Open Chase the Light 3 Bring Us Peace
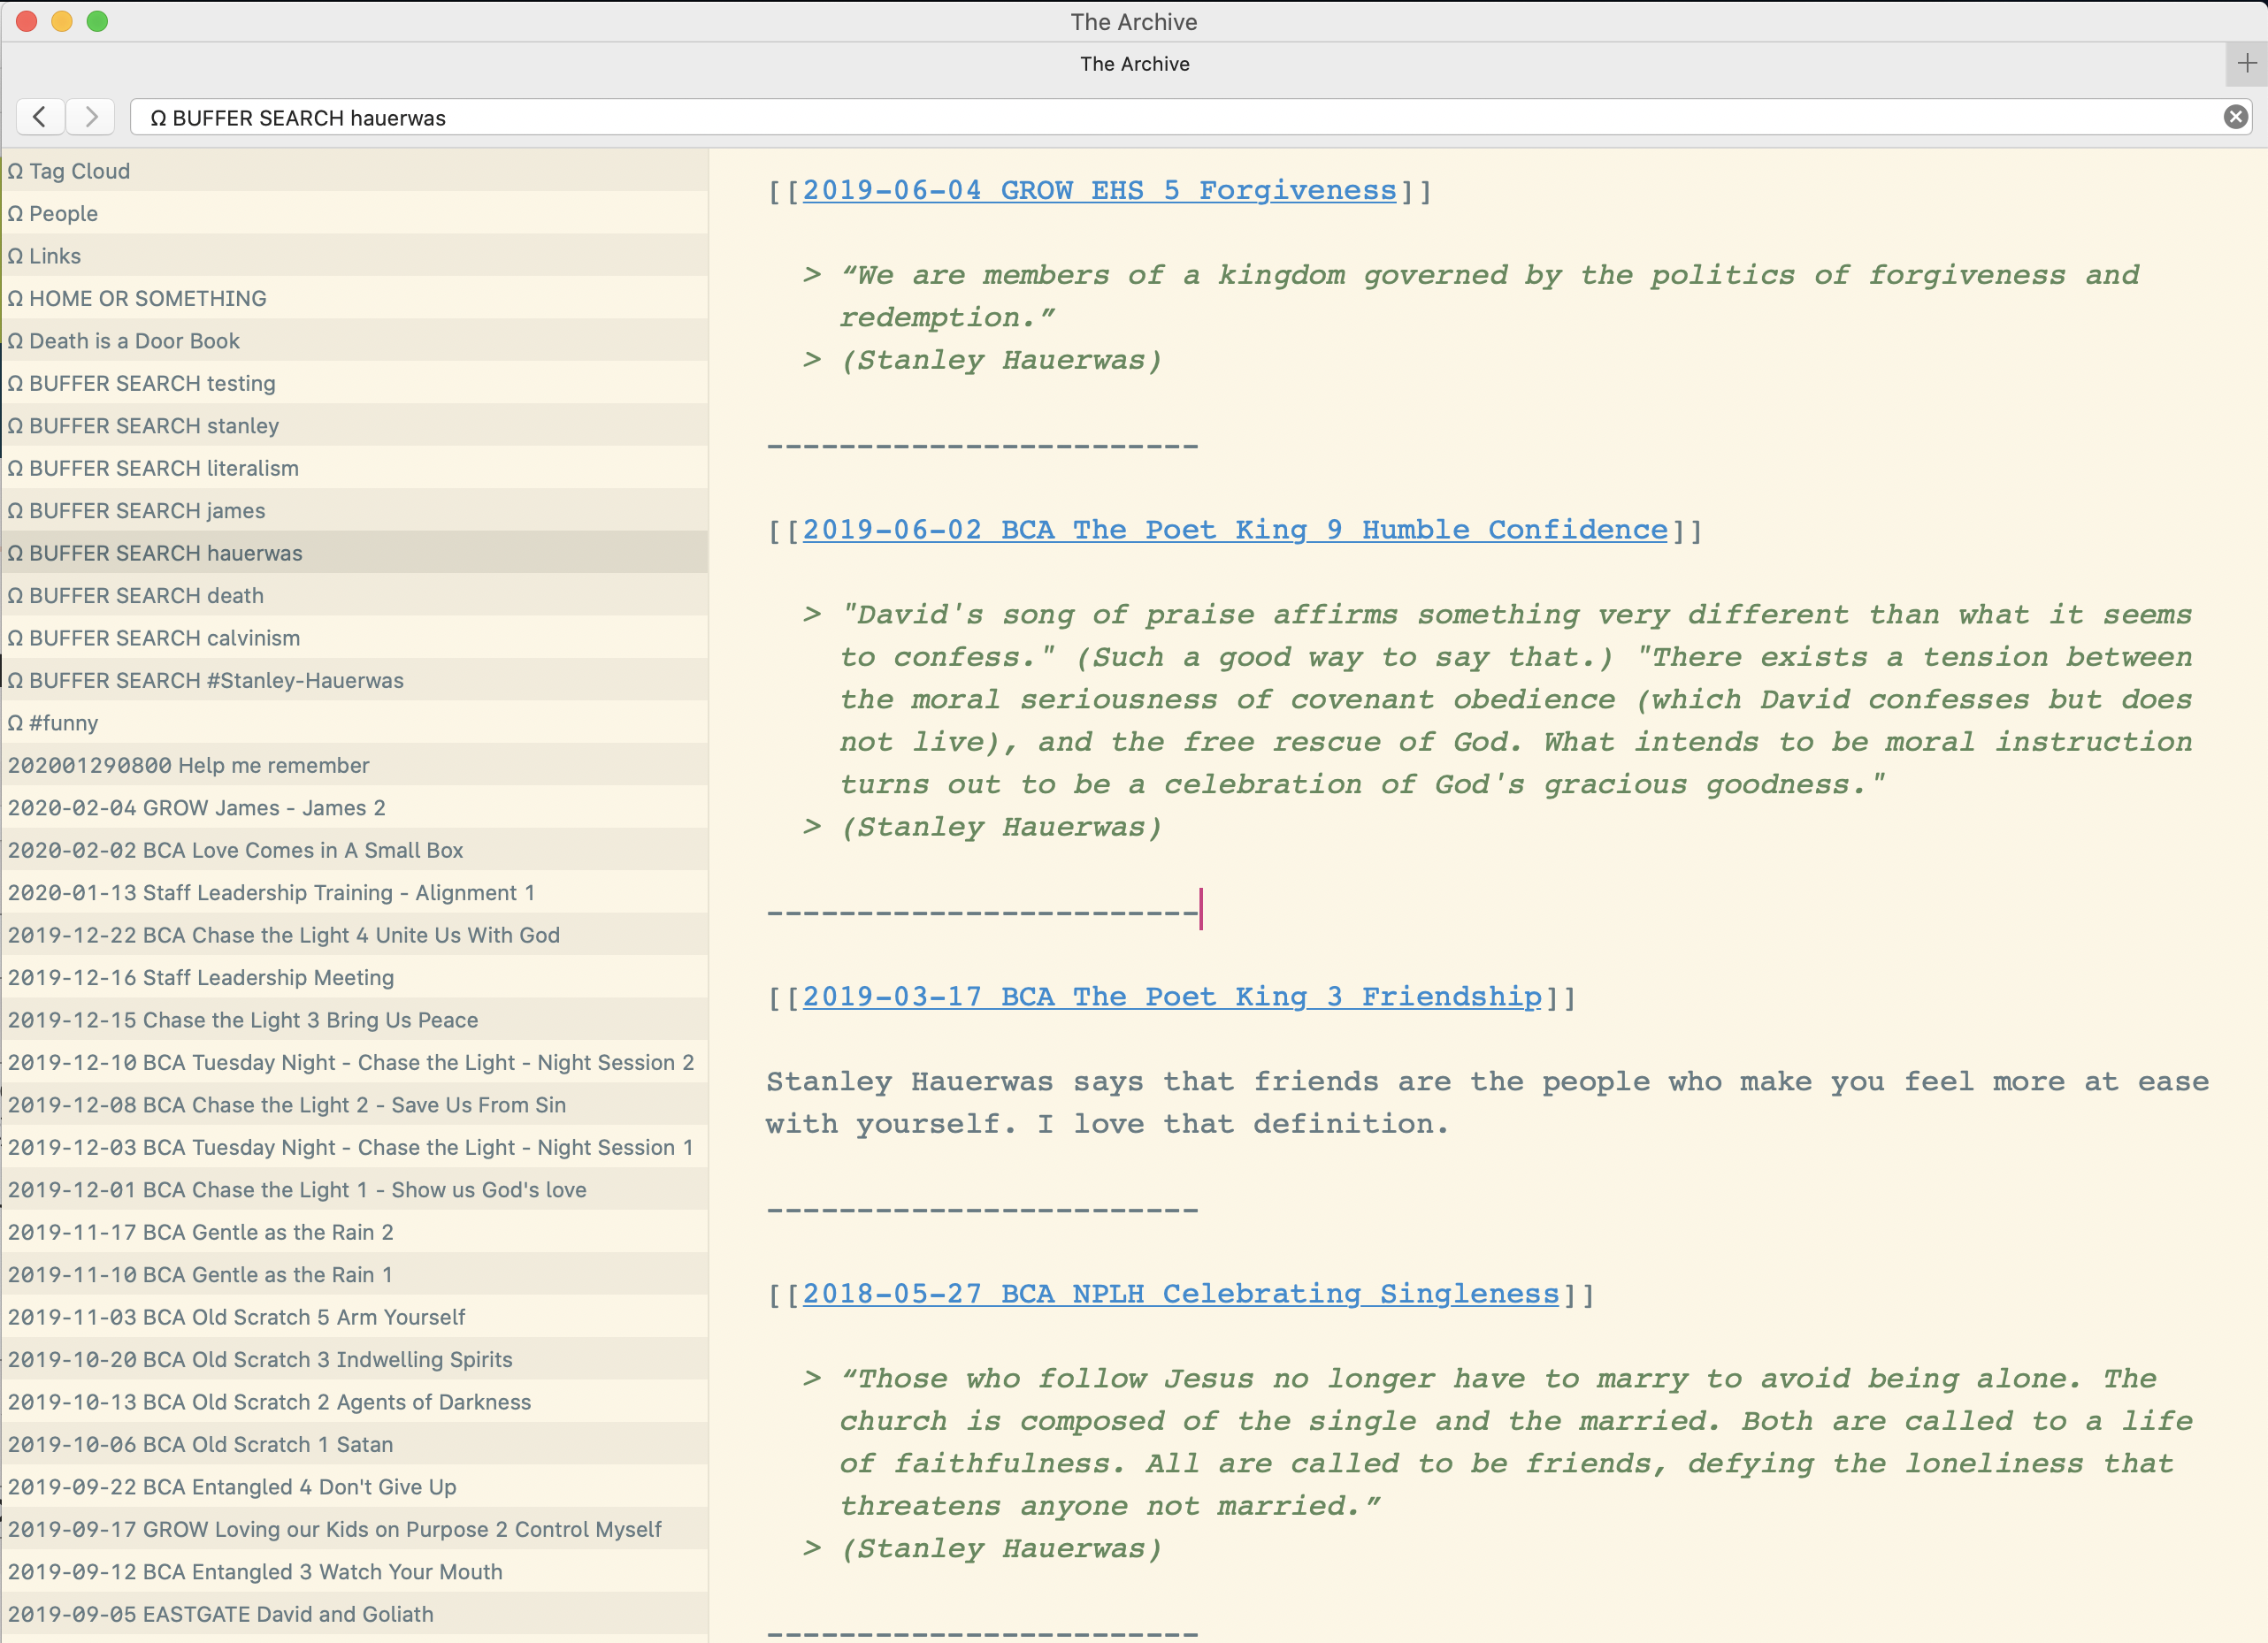The width and height of the screenshot is (2268, 1643). pos(354,1020)
